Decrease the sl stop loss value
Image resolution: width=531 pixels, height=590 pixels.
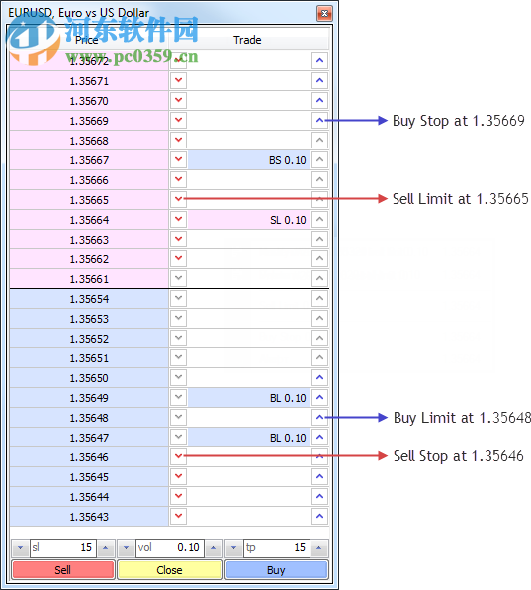coord(21,548)
